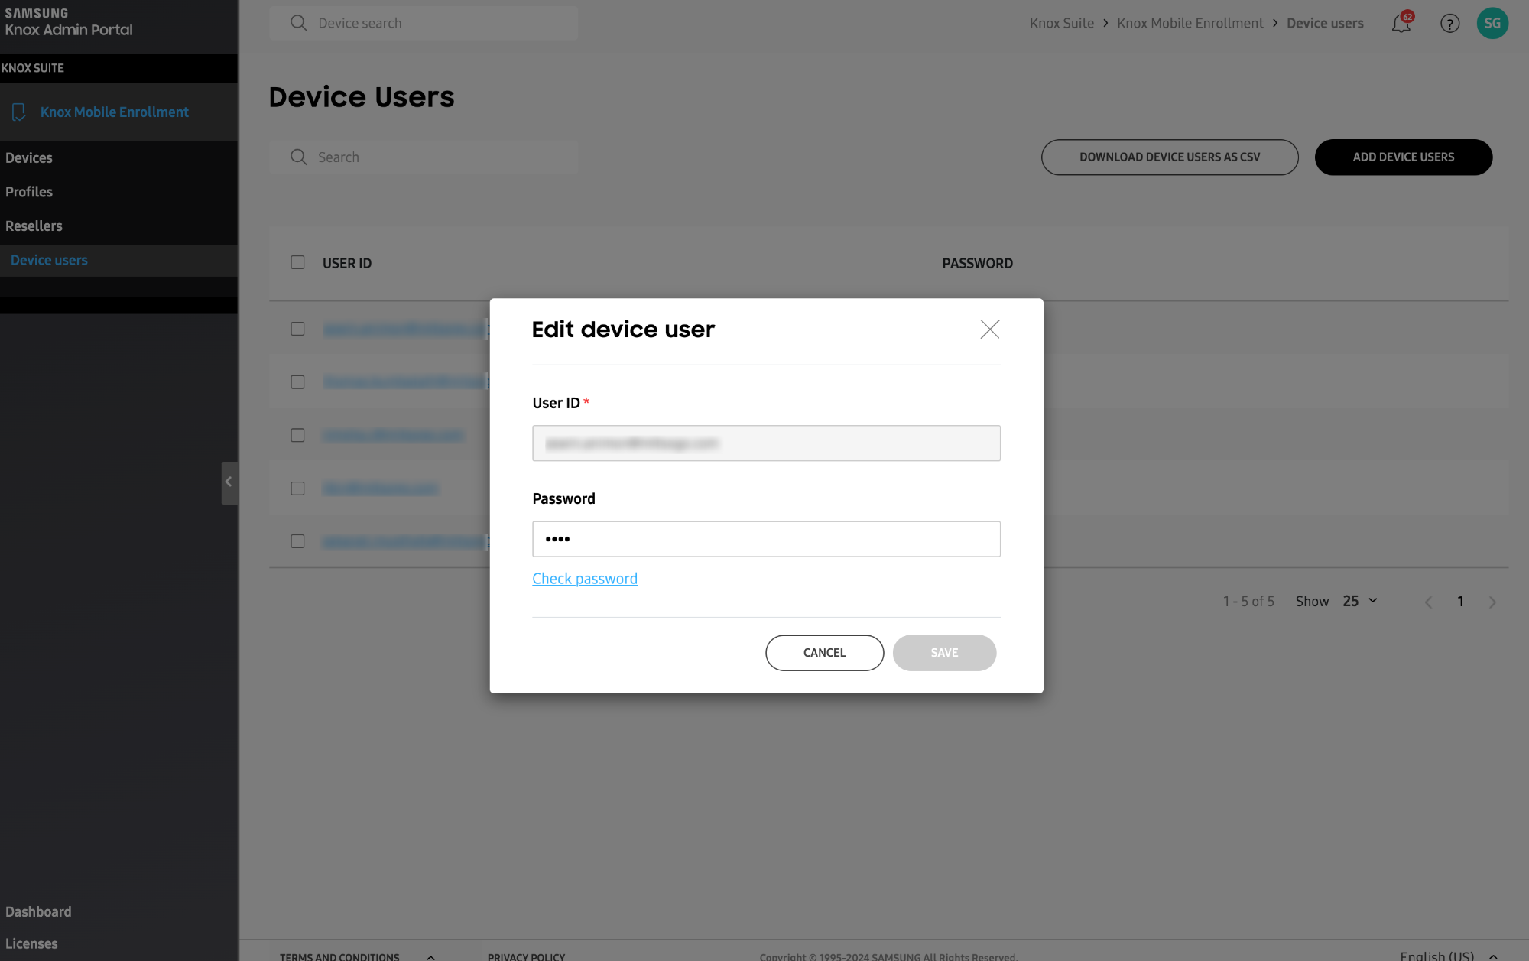1529x961 pixels.
Task: Click the Cancel button
Action: tap(824, 653)
